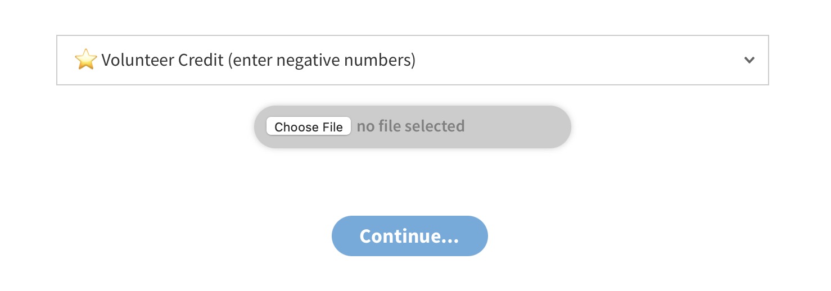Click the star emoji before Volunteer Credit
Screen dimensions: 831x291
click(85, 60)
